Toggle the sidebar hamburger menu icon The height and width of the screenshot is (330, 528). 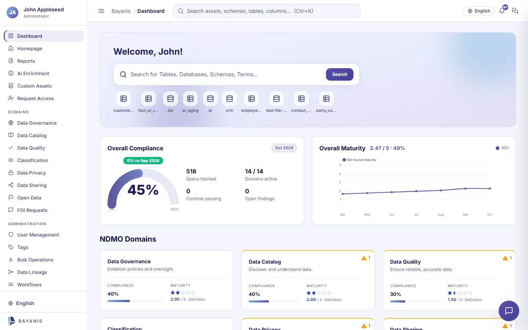[101, 11]
